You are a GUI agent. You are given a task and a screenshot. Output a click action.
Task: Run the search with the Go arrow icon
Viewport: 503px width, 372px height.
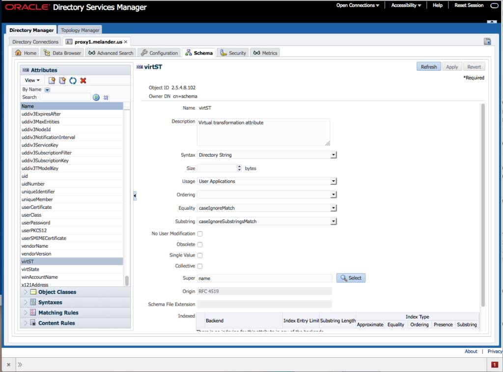coord(96,97)
